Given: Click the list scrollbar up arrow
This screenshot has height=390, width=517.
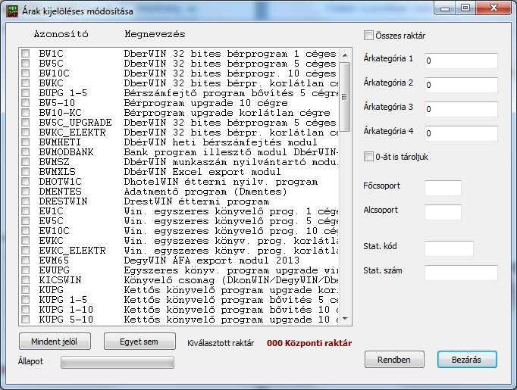Looking at the screenshot, I should tap(345, 55).
